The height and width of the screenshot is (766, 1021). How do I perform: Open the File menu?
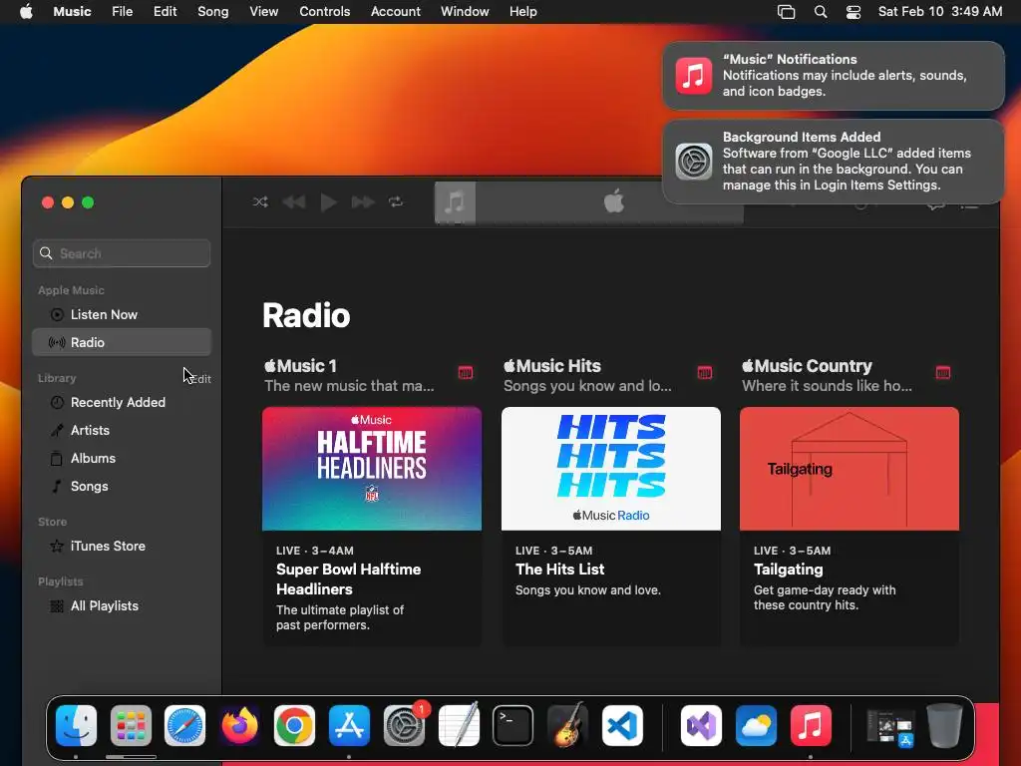[x=123, y=12]
